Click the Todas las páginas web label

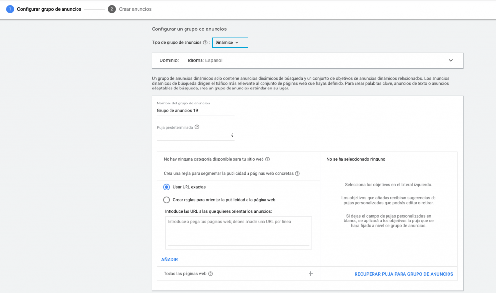pyautogui.click(x=185, y=274)
